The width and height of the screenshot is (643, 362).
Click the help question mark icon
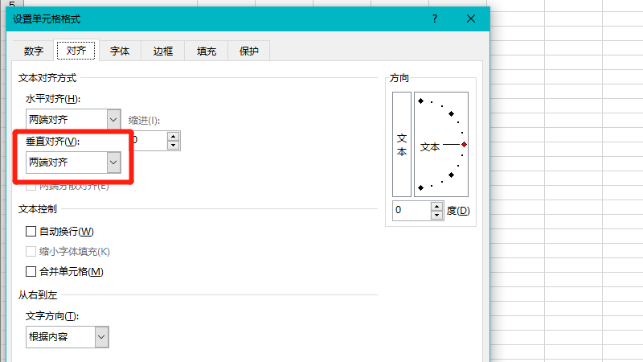[x=435, y=19]
